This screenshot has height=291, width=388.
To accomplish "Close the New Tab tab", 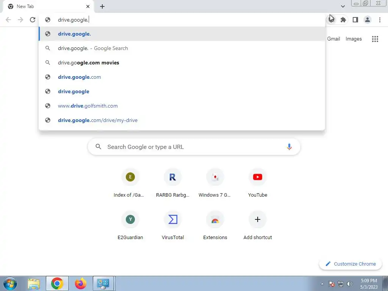I will click(88, 6).
